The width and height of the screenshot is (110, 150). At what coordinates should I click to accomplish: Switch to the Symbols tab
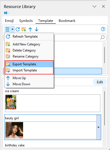point(26,21)
